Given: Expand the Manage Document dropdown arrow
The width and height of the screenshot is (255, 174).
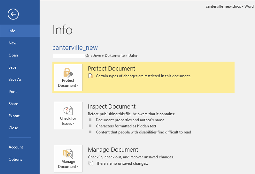Looking at the screenshot, I should point(78,167).
